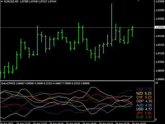Image resolution: width=165 pixels, height=124 pixels.
Task: Click the GBP legend label
Action: (x=139, y=101)
